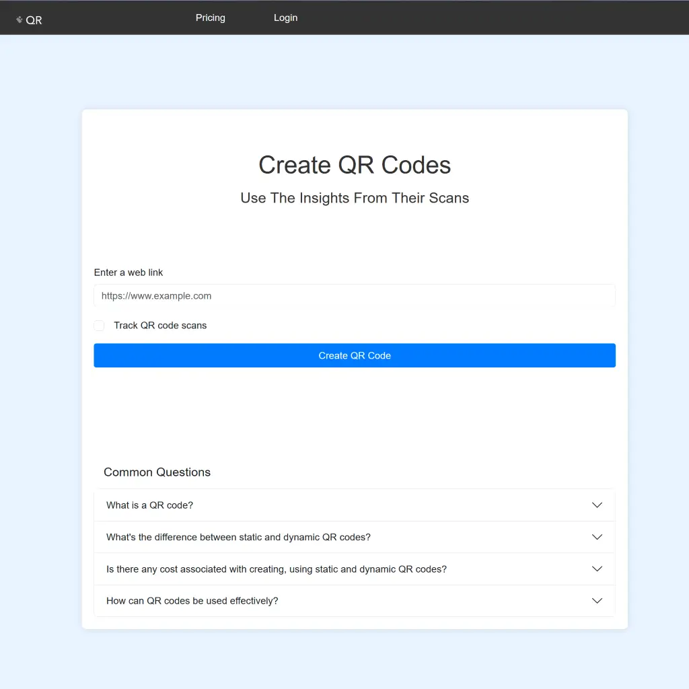Open the Pricing page
The image size is (689, 689).
pyautogui.click(x=210, y=17)
